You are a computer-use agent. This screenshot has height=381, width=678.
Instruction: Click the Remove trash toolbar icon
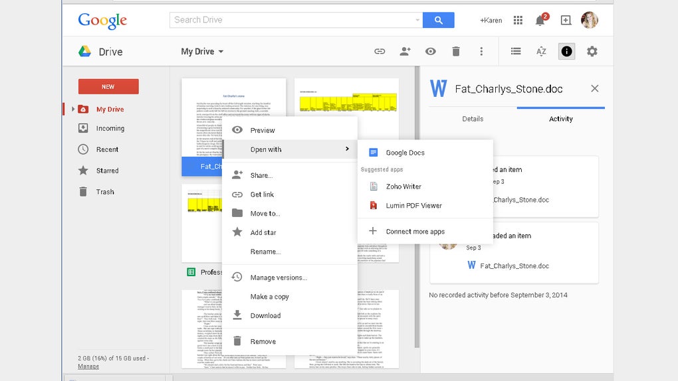coord(456,51)
